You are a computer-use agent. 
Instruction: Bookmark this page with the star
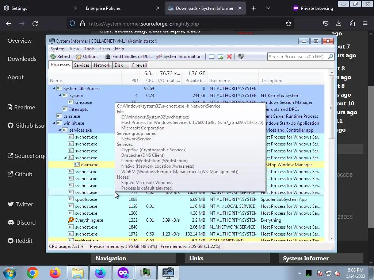(x=289, y=23)
